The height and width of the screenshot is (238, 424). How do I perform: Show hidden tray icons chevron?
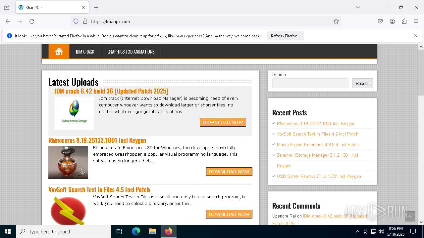357,231
